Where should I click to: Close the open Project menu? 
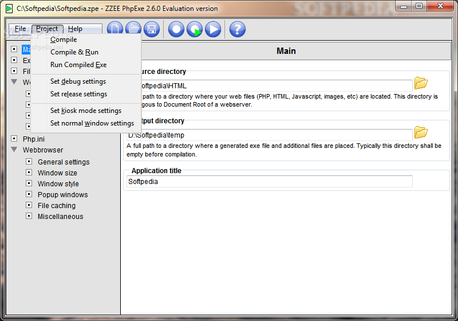point(47,29)
